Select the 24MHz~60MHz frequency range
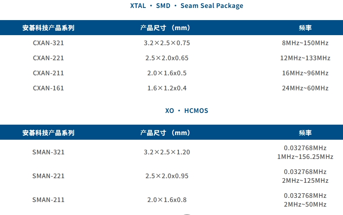 pyautogui.click(x=305, y=88)
